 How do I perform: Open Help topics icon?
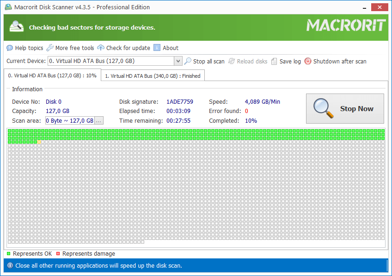[x=10, y=48]
